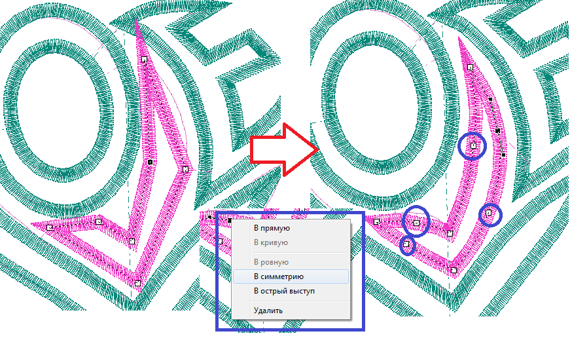Choose 'В кривую' in the context menu
This screenshot has height=342, width=570.
(x=291, y=242)
